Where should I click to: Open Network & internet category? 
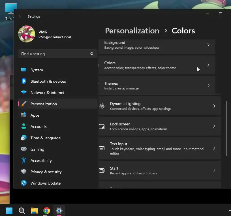tap(57, 93)
